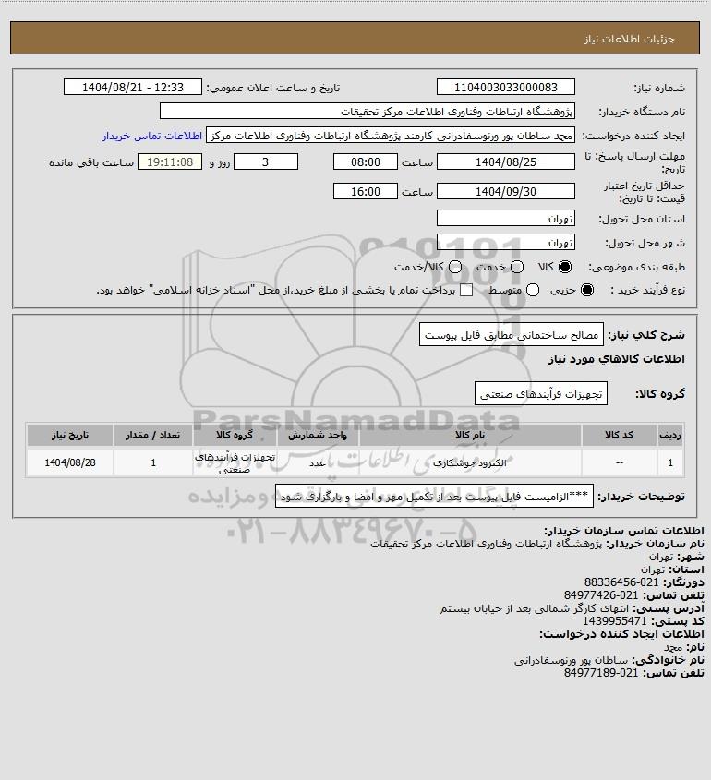The height and width of the screenshot is (780, 711).
Task: Click the الکترود جوشکاری item name cell
Action: coord(470,462)
